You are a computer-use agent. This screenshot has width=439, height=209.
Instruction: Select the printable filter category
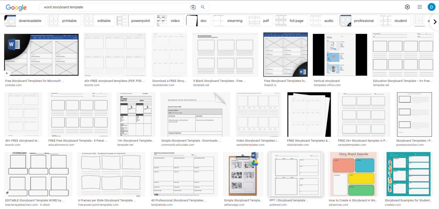click(69, 21)
